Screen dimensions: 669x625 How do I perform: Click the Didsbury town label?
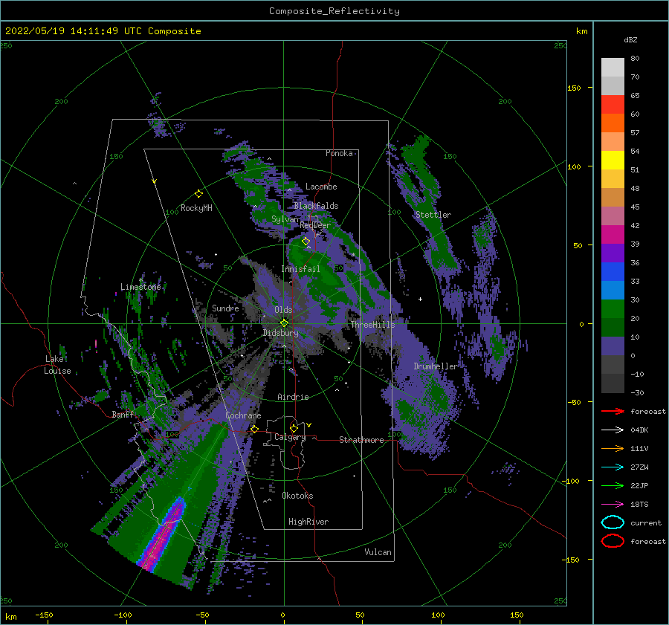tap(280, 333)
